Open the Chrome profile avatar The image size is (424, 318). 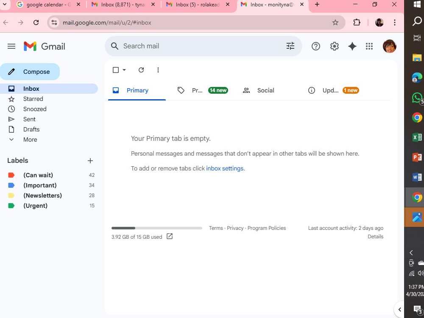pyautogui.click(x=379, y=23)
